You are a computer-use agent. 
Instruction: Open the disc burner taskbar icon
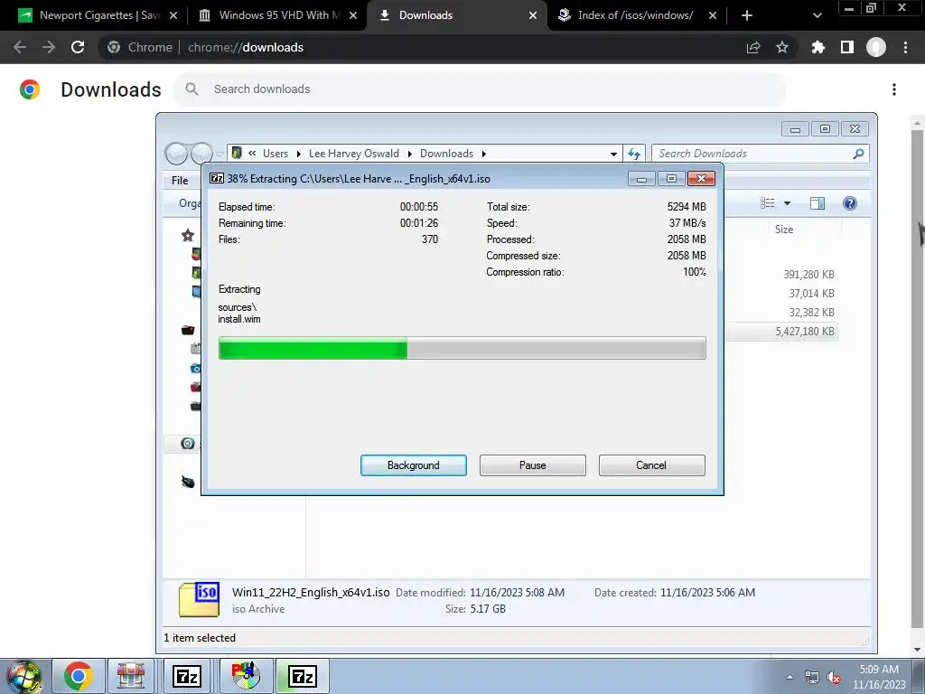point(246,676)
